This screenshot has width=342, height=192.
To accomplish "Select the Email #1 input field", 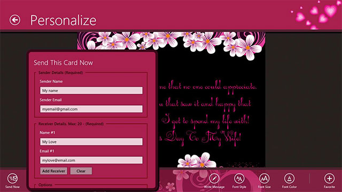I will coord(91,160).
